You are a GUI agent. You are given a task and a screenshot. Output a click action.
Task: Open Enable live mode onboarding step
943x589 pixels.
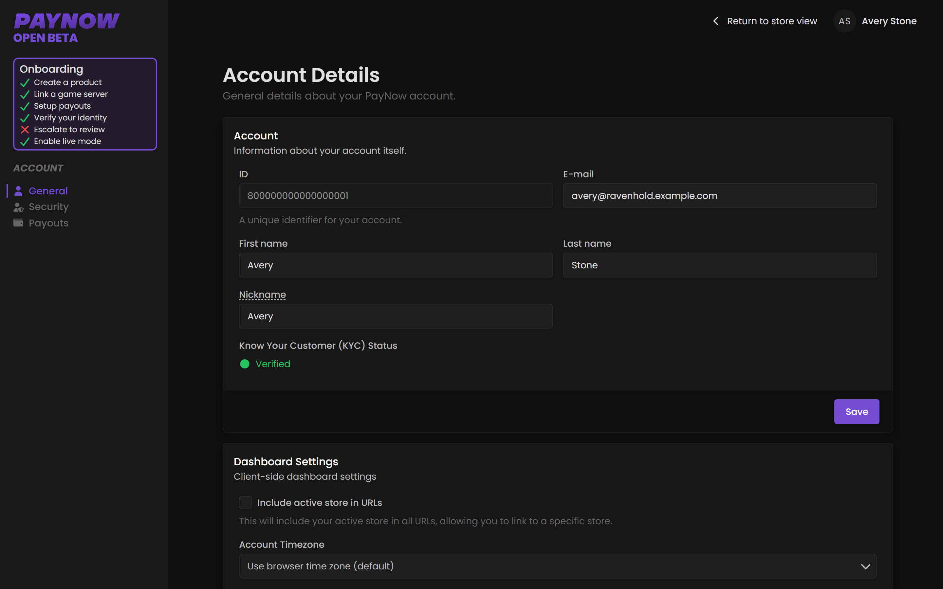click(x=67, y=141)
